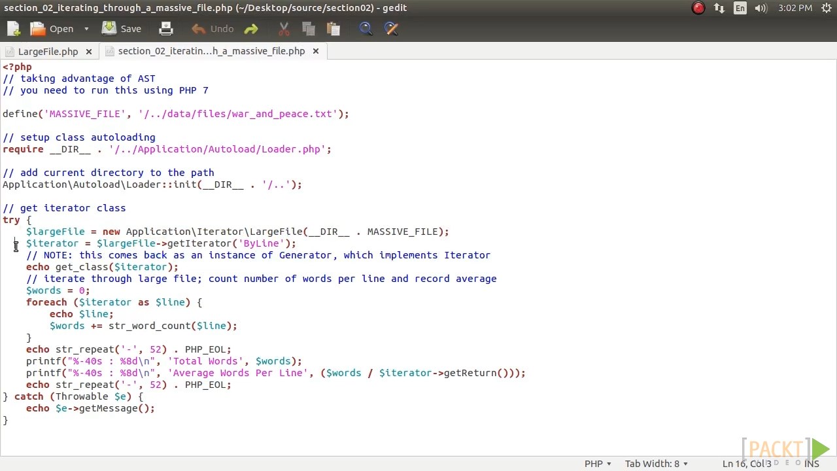Click the echo $line; statement
The width and height of the screenshot is (837, 471).
82,314
